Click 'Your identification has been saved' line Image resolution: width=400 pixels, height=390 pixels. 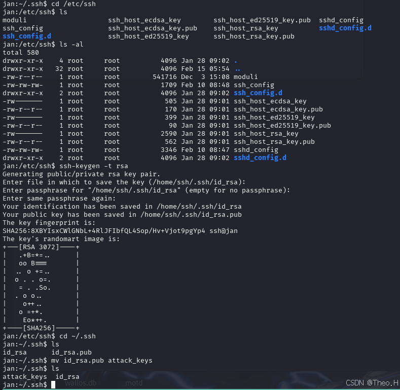point(122,207)
